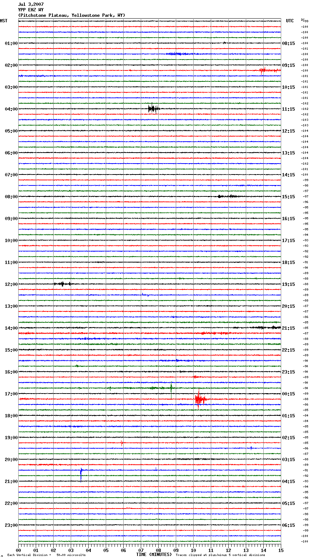This screenshot has width=310, height=560.
Task: Click the 18:15 UTC time label
Action: pos(288,262)
